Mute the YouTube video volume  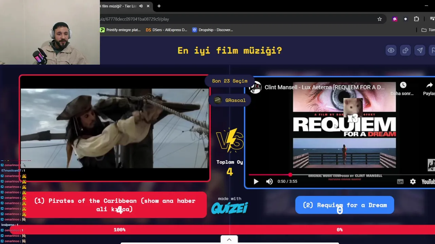[269, 182]
